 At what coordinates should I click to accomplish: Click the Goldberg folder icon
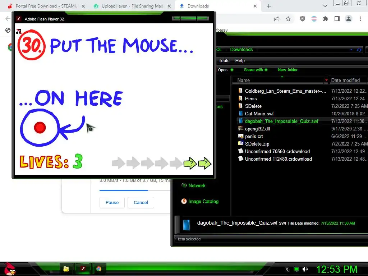(x=240, y=91)
